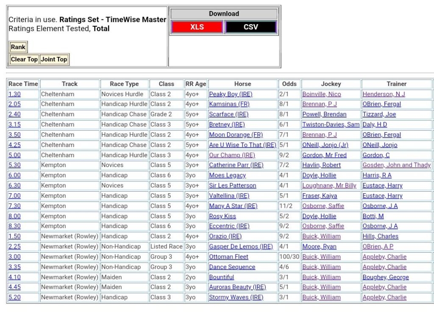Open trainer Henderson, N J

[x=384, y=94]
